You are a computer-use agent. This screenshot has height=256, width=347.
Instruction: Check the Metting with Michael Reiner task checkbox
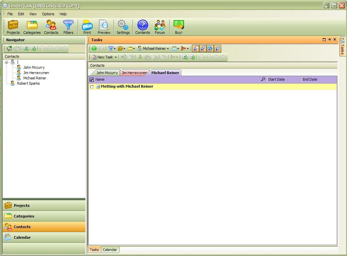tap(92, 87)
